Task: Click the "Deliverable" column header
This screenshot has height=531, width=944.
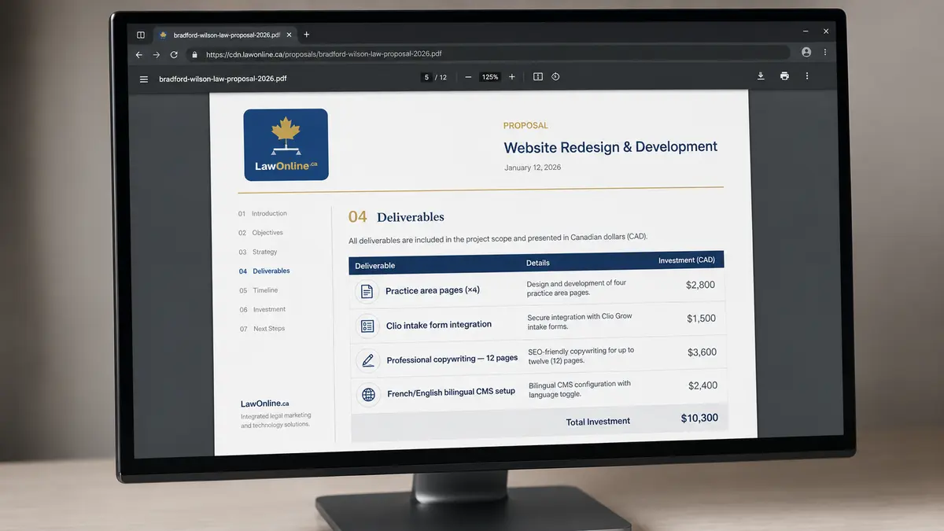Action: [x=375, y=266]
